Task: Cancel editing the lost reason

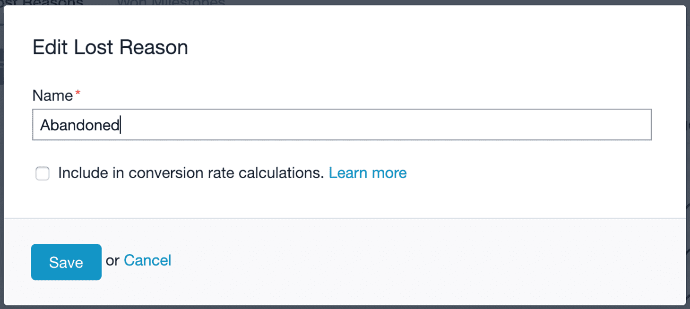Action: point(147,260)
